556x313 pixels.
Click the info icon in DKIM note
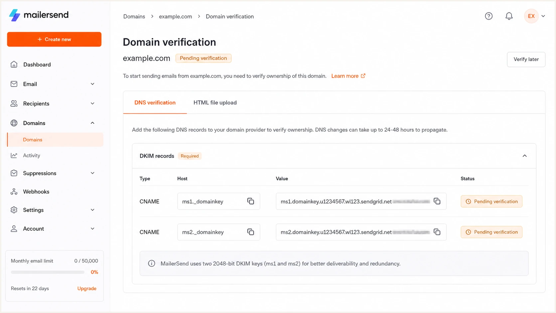coord(151,263)
